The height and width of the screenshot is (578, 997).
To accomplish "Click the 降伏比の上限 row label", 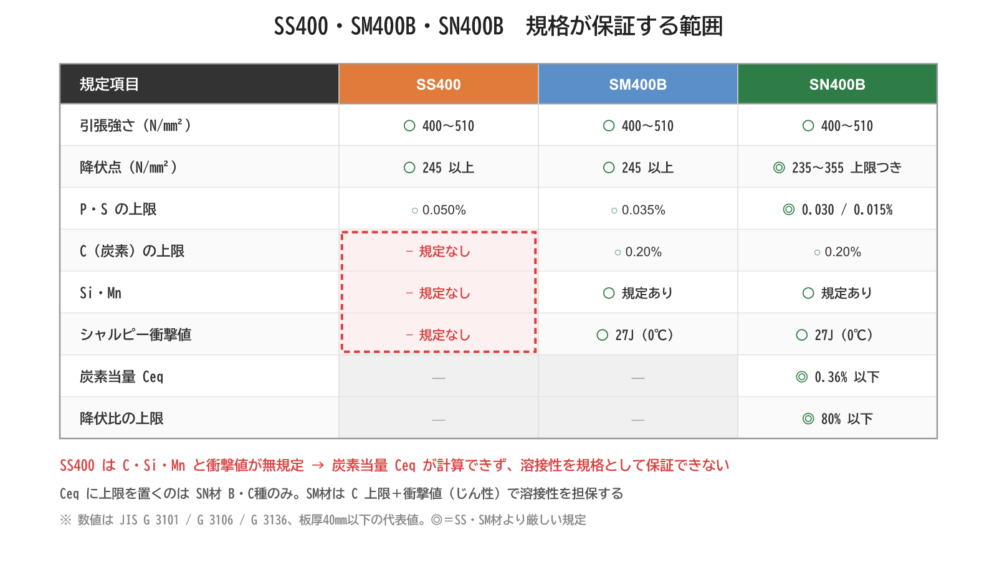I will [x=122, y=419].
